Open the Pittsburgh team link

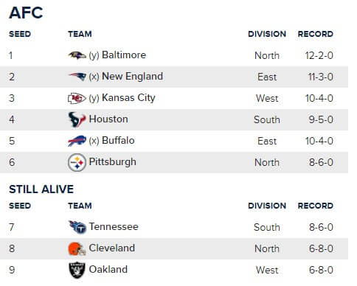coord(112,162)
